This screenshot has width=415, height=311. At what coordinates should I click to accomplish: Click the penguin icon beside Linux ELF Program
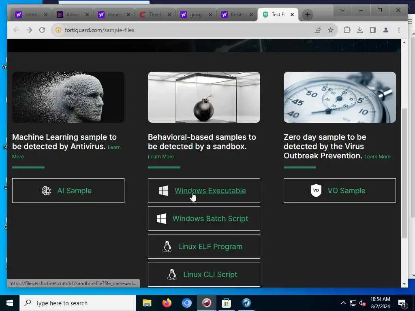[167, 247]
